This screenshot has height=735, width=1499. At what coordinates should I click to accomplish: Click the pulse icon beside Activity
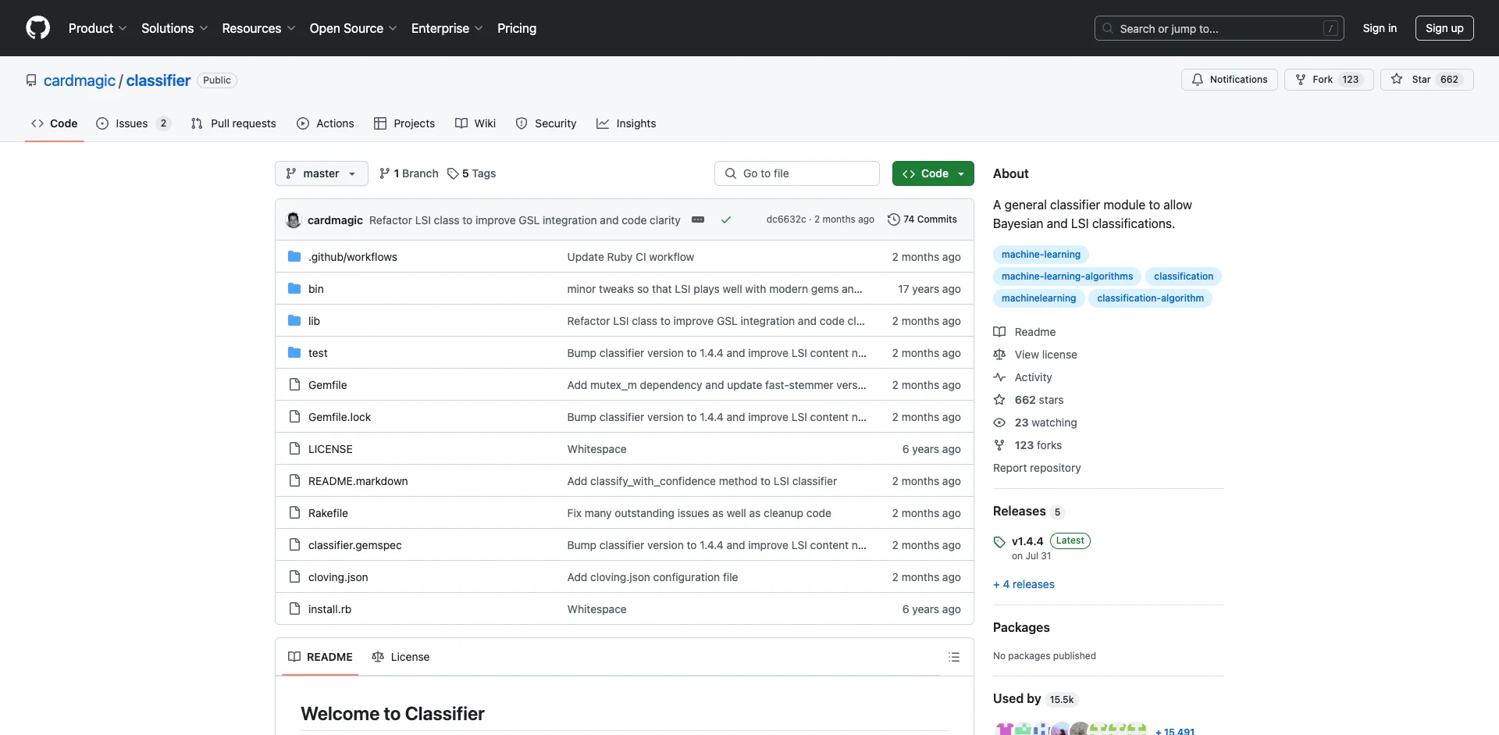coord(999,377)
